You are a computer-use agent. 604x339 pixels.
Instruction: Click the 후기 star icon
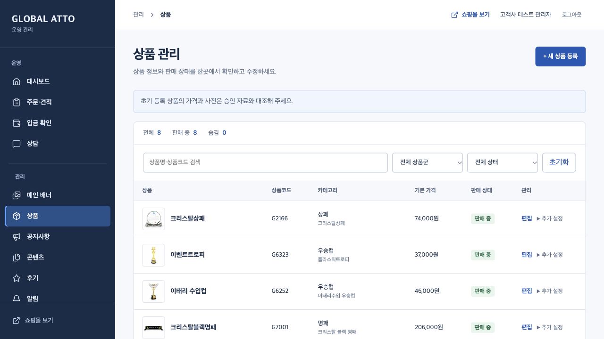17,278
